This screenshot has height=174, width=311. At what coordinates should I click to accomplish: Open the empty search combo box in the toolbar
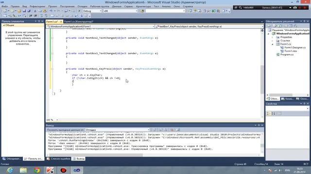point(165,11)
